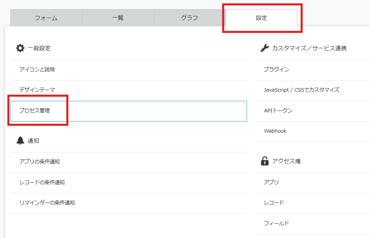This screenshot has height=238, width=369.
Task: Switch to the フォーム tab
Action: point(46,18)
